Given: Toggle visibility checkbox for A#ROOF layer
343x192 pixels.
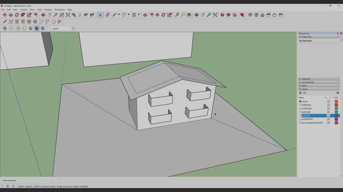Looking at the screenshot, I should point(329,115).
